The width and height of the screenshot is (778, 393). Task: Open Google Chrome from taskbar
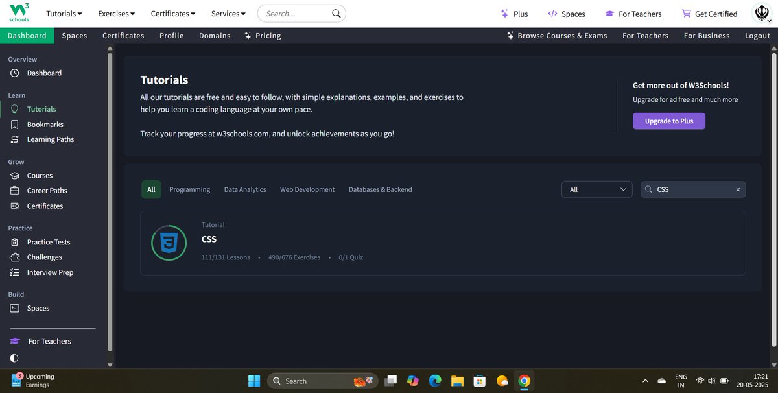[x=524, y=381]
